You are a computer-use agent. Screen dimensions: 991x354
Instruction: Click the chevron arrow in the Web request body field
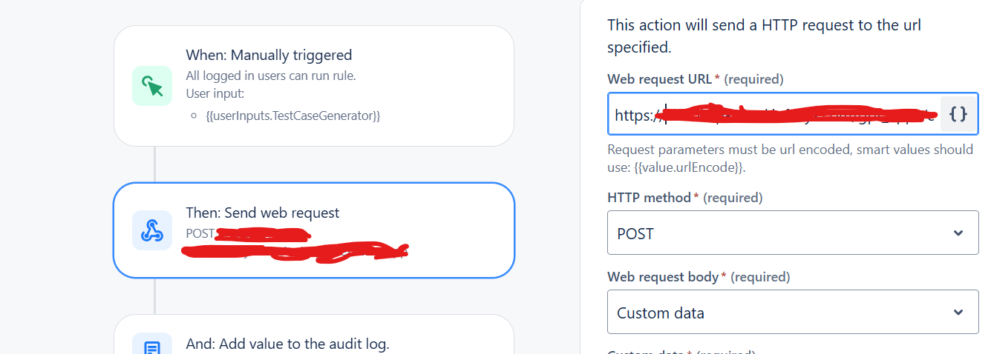click(958, 313)
